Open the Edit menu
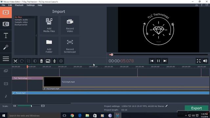Screen dimensions: 210x118 10,5
